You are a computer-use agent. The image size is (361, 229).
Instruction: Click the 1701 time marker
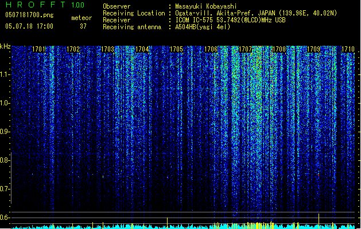(x=38, y=49)
